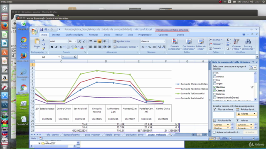Viewport: 266px width, 149px height.
Task: Uncheck the Destino field checkbox
Action: 214,87
